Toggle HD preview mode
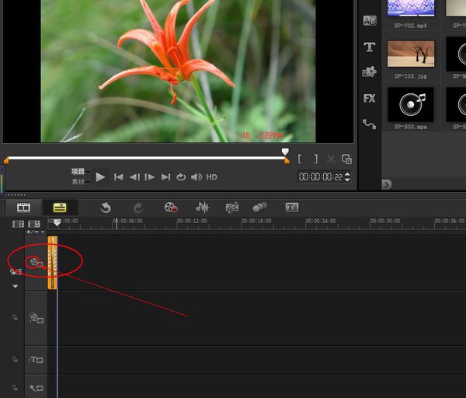The height and width of the screenshot is (398, 466). [211, 177]
